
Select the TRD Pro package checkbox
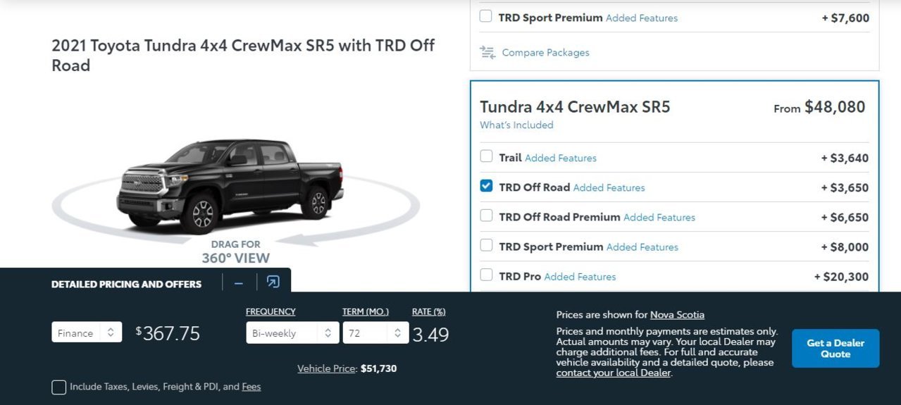coord(486,275)
